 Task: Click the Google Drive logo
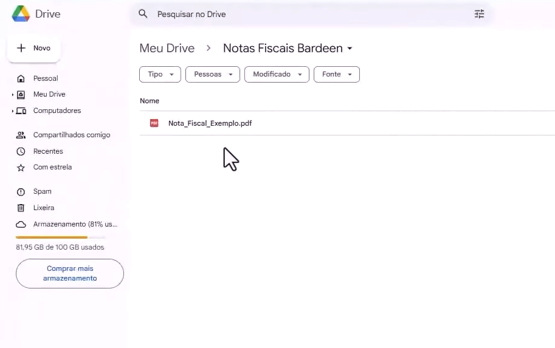click(x=21, y=14)
